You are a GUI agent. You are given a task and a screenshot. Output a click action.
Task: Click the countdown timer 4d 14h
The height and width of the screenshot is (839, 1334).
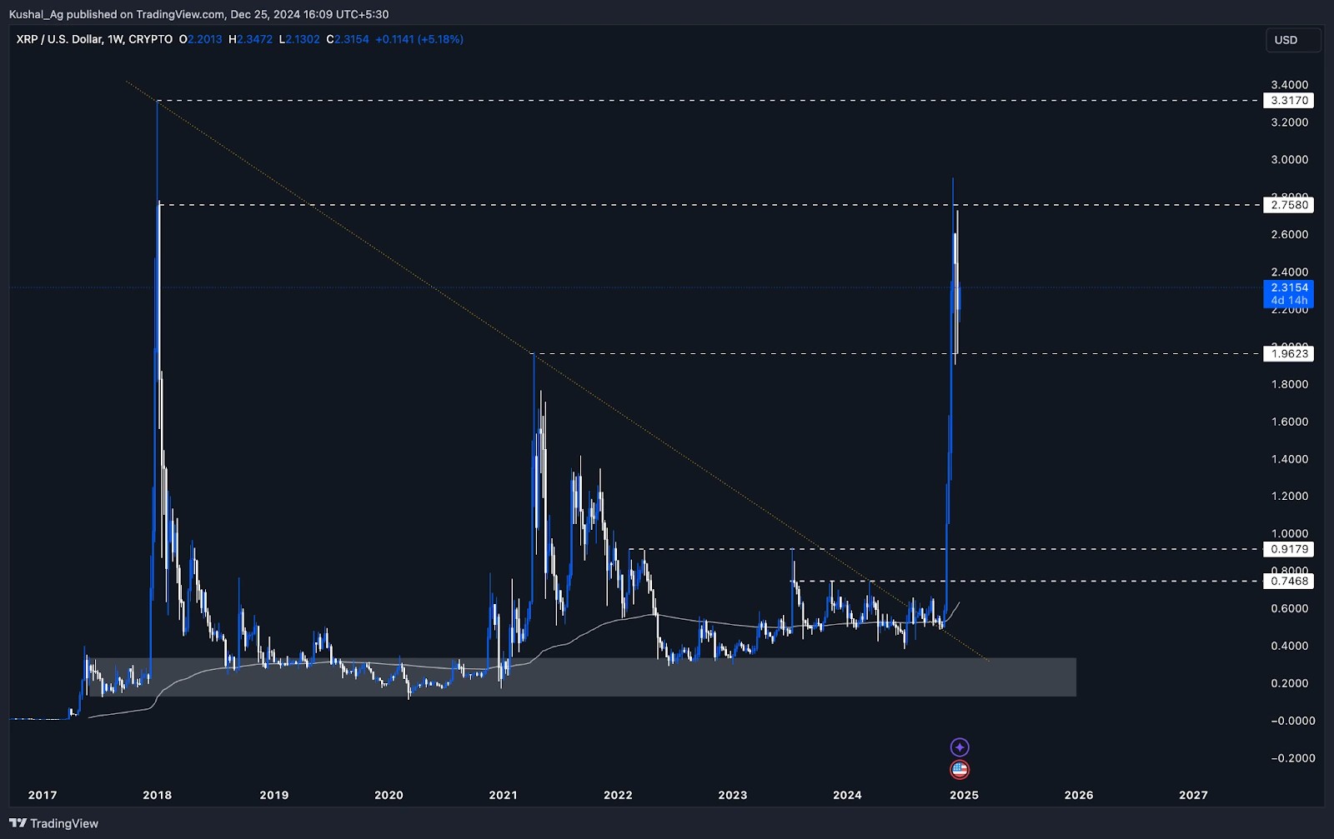(1289, 302)
